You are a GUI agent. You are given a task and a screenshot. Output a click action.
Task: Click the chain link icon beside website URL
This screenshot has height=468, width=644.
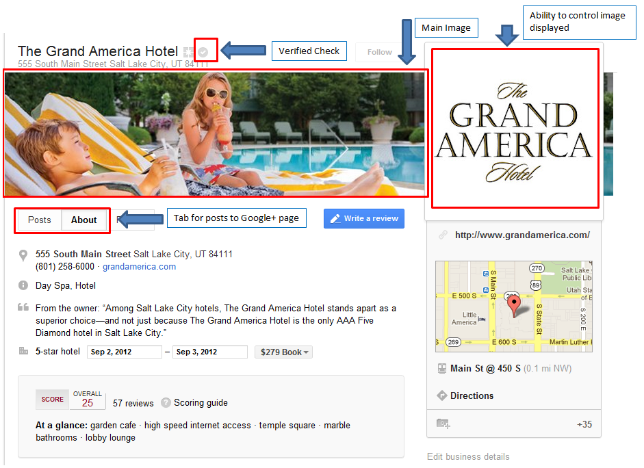(x=443, y=235)
